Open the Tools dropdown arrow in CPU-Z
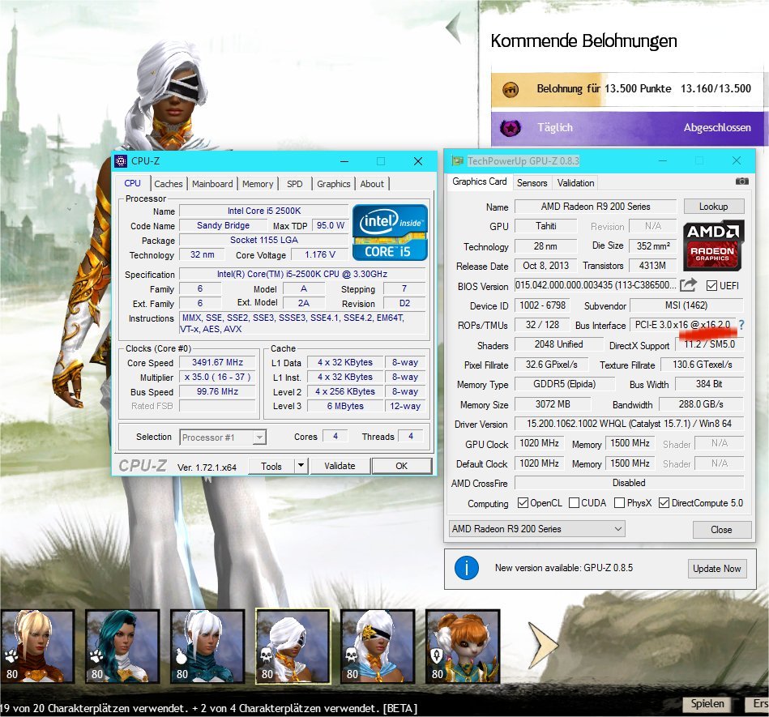 [x=301, y=465]
